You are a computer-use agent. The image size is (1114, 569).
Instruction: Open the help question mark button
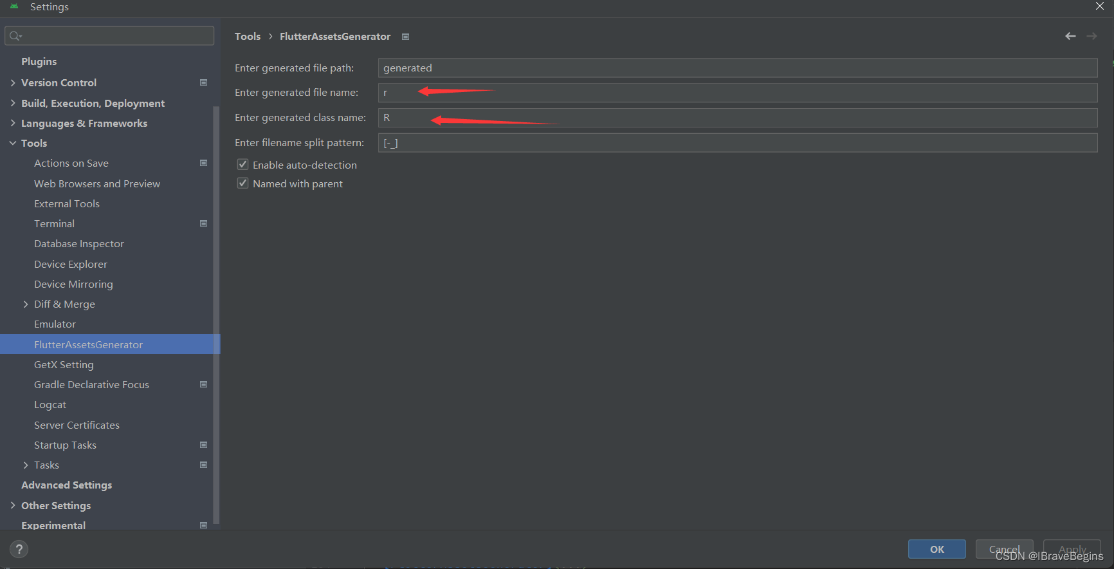pyautogui.click(x=19, y=549)
